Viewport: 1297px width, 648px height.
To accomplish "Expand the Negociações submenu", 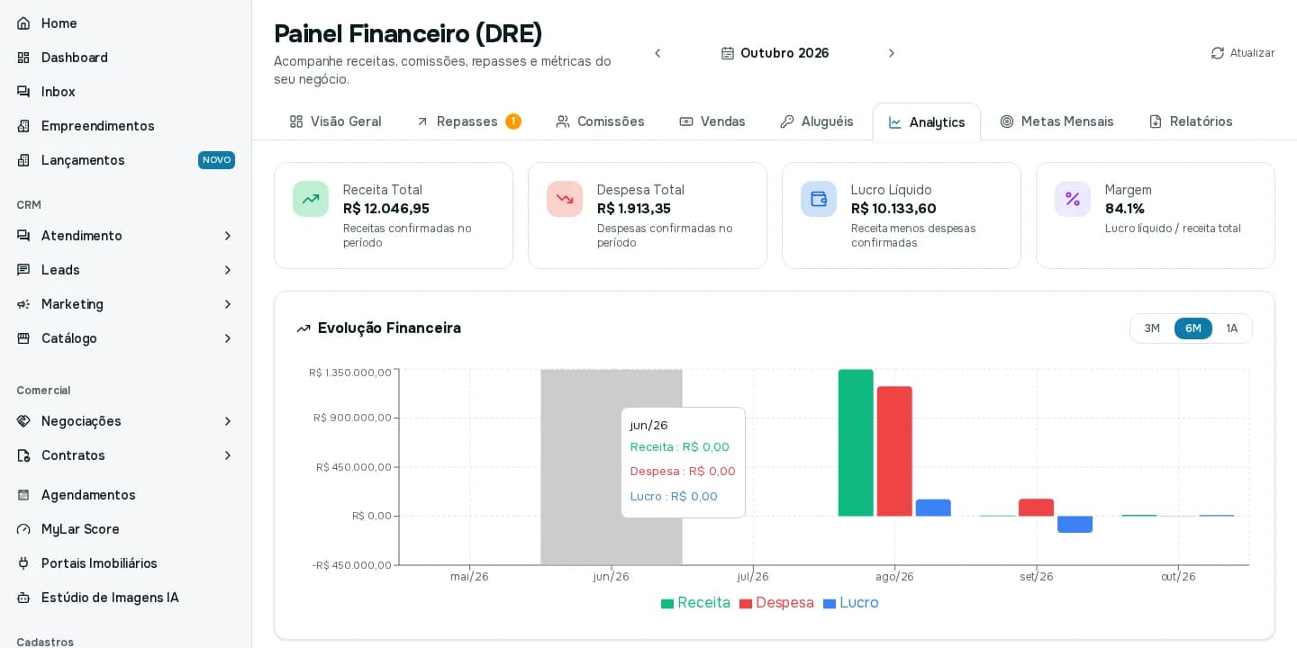I will [125, 421].
